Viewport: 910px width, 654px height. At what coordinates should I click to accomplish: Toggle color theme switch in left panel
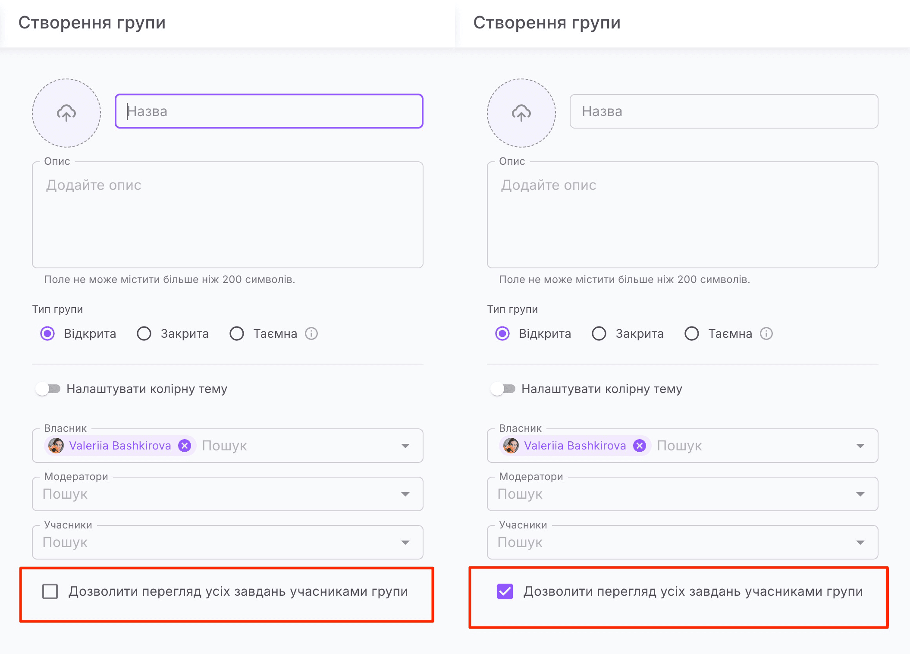(x=48, y=389)
